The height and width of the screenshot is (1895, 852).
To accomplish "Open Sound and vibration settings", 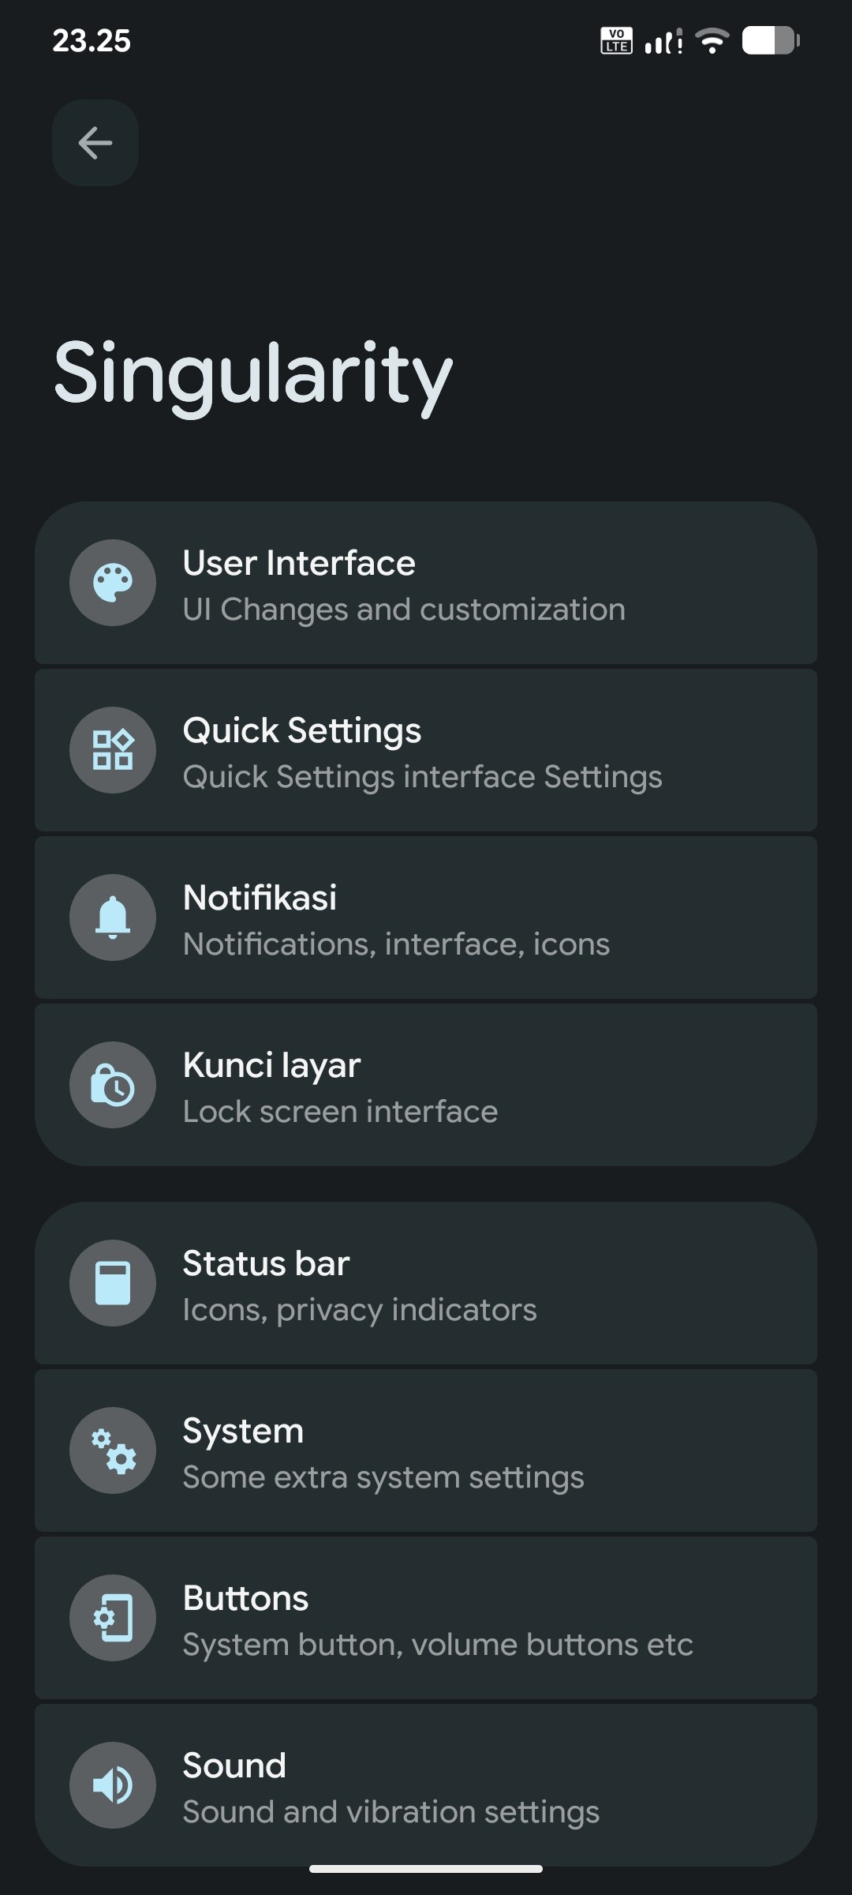I will (426, 1785).
